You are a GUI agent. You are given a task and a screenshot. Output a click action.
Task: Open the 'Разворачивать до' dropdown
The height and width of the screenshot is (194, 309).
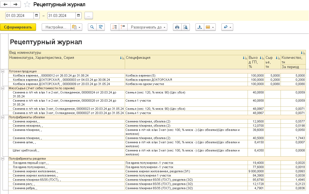click(147, 27)
